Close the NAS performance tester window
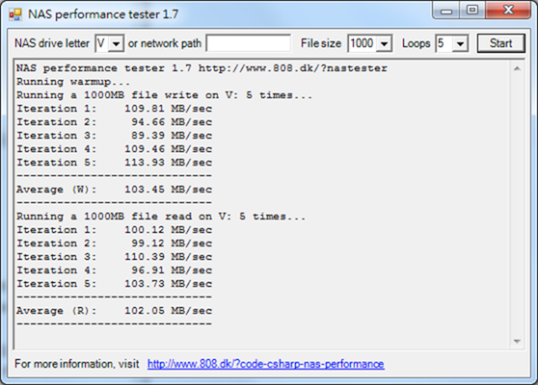 pyautogui.click(x=508, y=11)
